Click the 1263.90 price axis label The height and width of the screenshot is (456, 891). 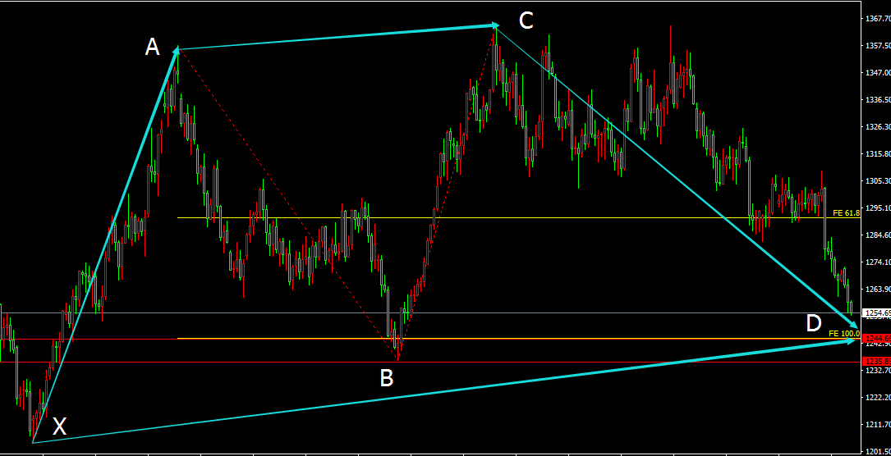point(878,290)
